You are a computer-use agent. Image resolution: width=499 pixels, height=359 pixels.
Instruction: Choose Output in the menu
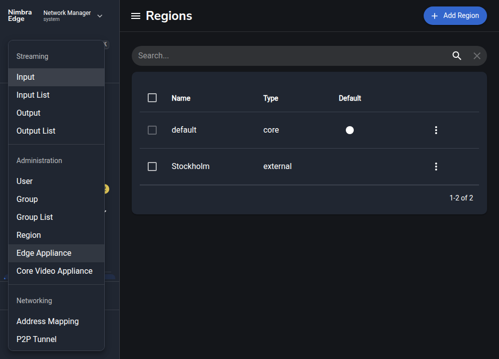(x=56, y=113)
